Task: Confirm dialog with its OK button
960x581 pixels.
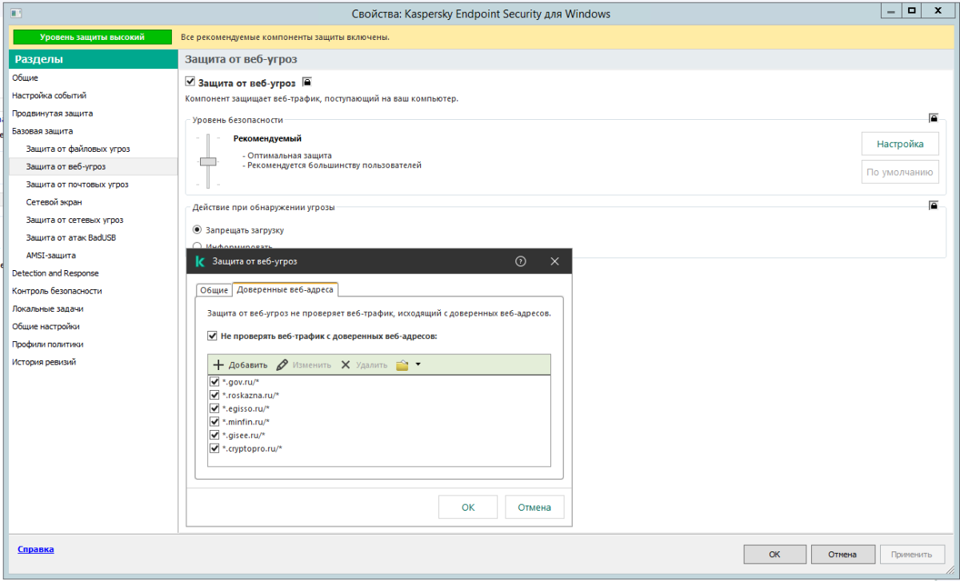Action: coord(468,507)
